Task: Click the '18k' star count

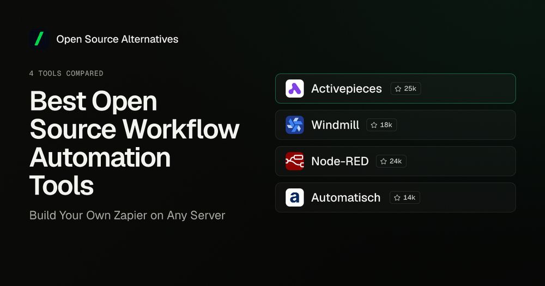Action: coord(386,125)
